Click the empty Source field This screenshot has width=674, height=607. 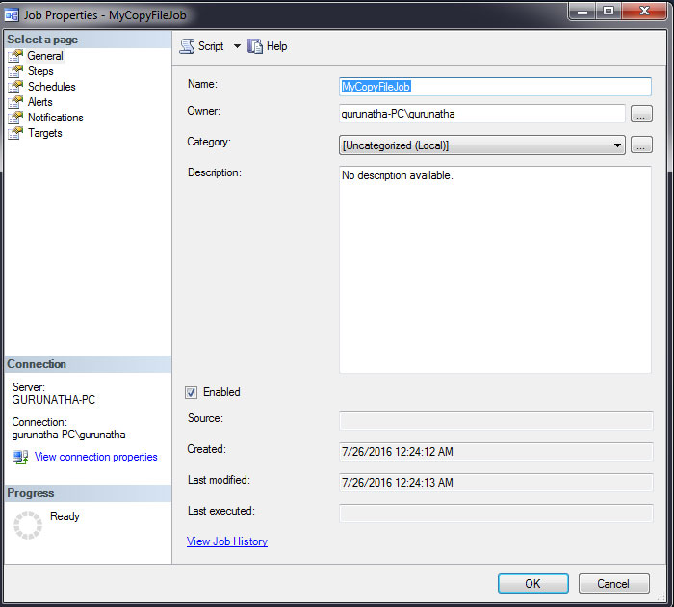coord(496,421)
